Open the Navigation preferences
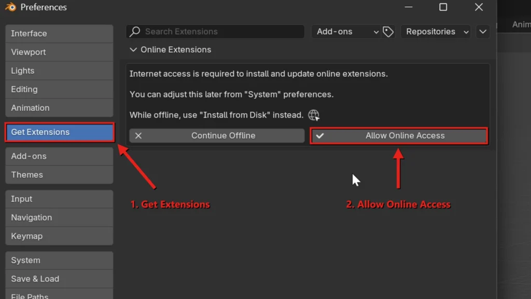This screenshot has width=531, height=299. (x=59, y=218)
